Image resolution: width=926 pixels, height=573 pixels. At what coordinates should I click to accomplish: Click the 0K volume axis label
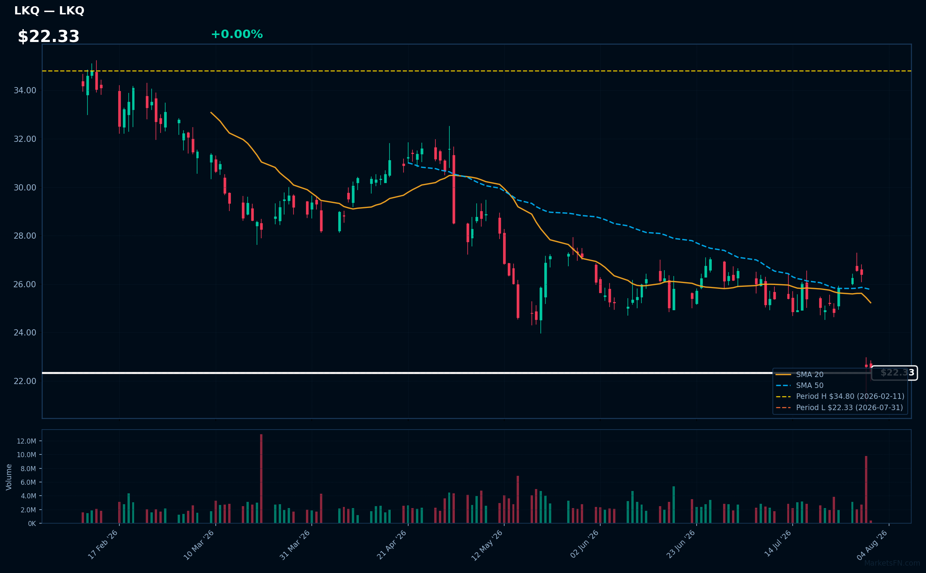(x=32, y=524)
